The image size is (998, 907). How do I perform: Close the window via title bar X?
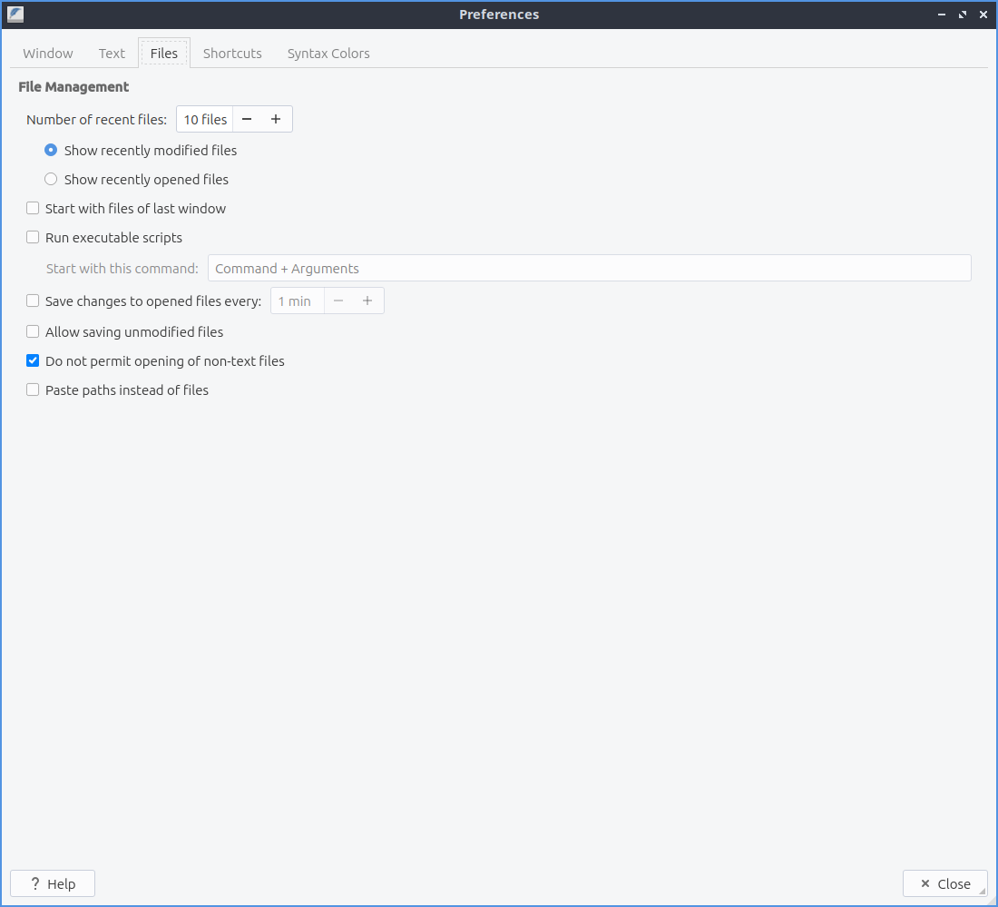983,15
